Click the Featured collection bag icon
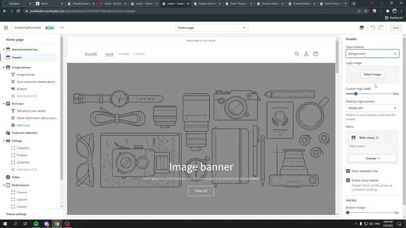This screenshot has width=406, height=228. click(8, 132)
